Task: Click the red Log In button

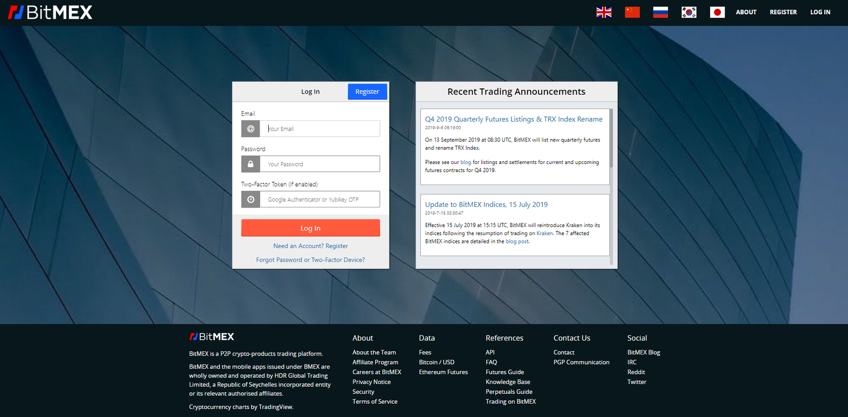Action: pos(311,228)
